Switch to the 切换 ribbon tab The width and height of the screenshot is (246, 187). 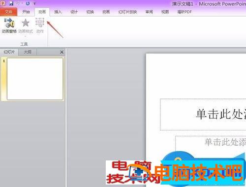(90, 12)
